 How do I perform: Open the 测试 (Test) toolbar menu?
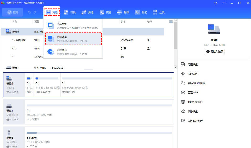pos(141,12)
